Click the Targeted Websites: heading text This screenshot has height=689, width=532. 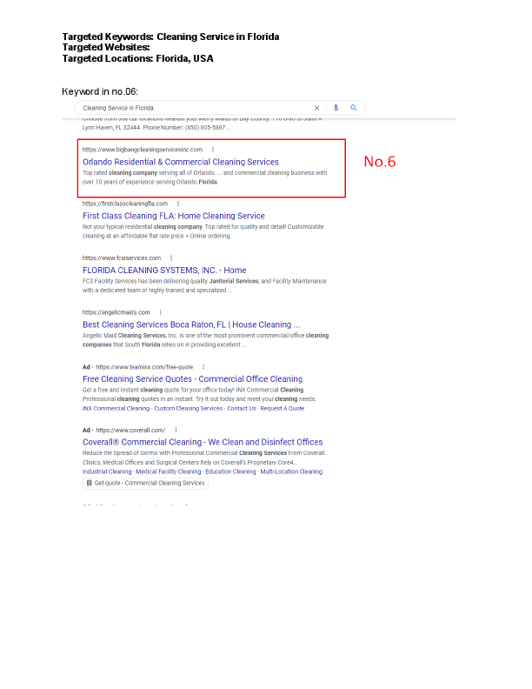pyautogui.click(x=106, y=48)
